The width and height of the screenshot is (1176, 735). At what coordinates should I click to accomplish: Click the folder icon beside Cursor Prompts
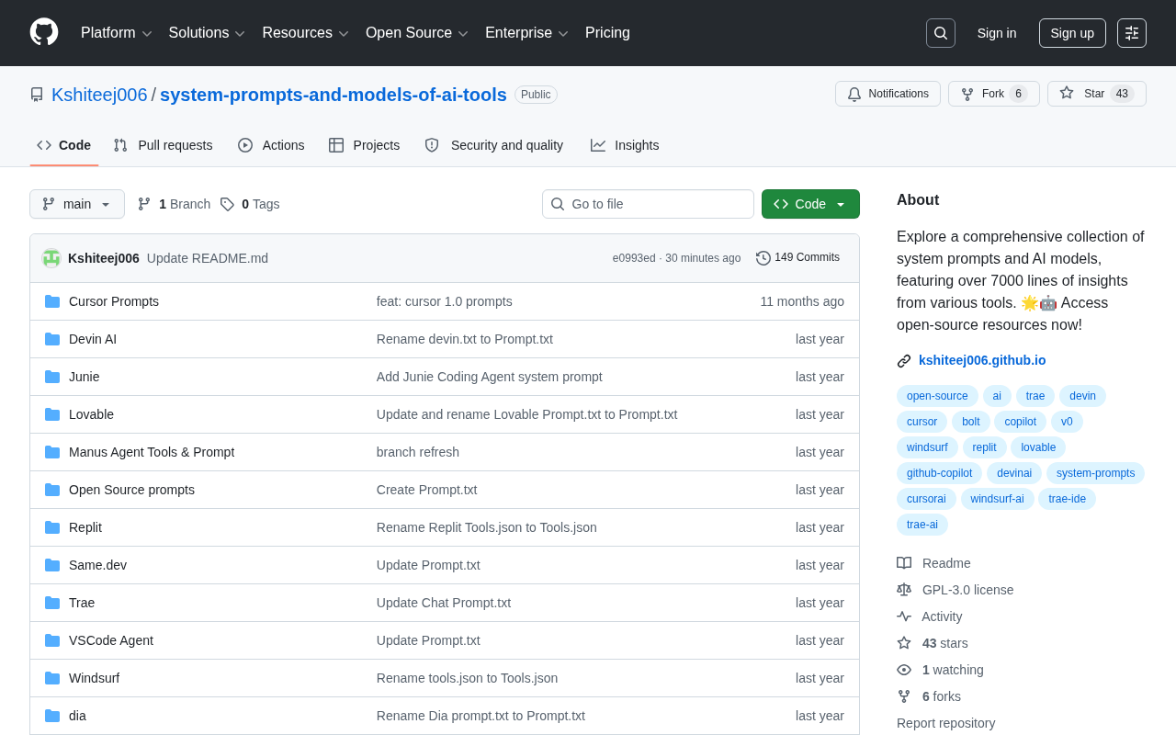pos(52,301)
